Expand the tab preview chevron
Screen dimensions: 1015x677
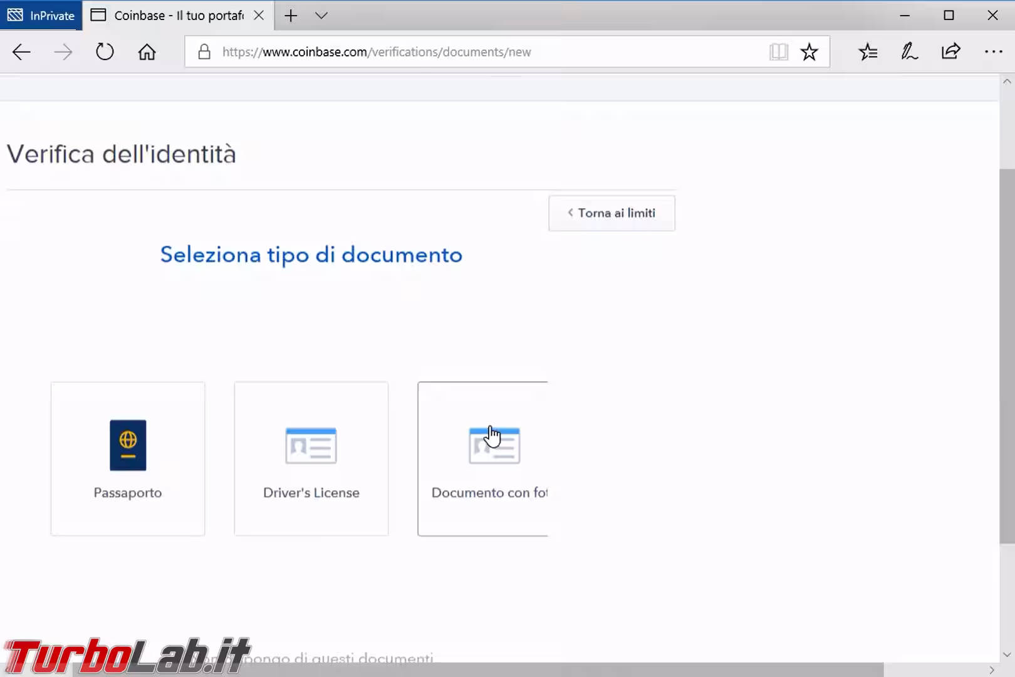[x=321, y=16]
